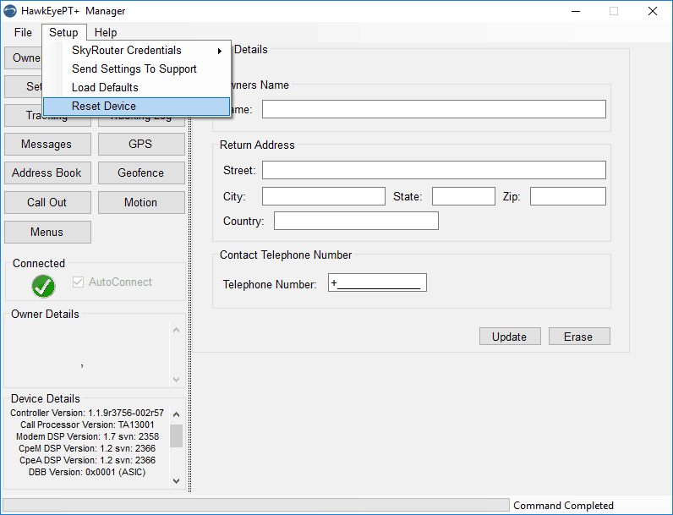Click the green Connected status icon
The height and width of the screenshot is (515, 673).
(43, 286)
